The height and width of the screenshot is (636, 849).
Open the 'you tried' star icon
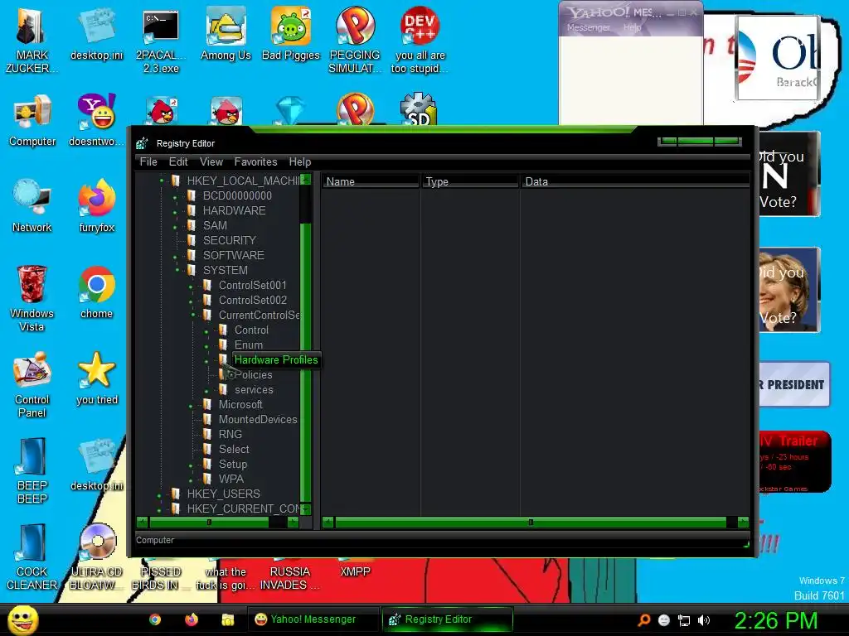click(x=97, y=378)
